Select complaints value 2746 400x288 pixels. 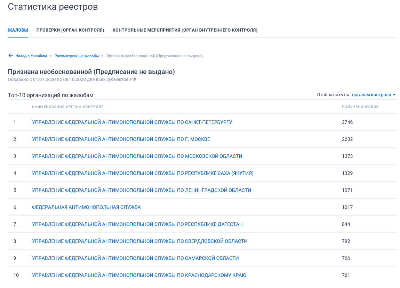pos(347,122)
